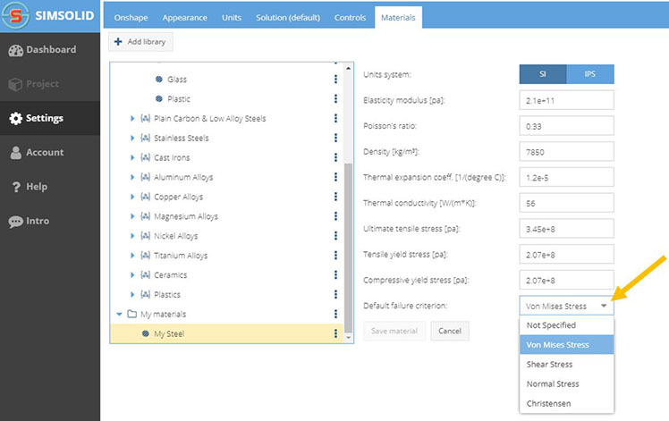The height and width of the screenshot is (421, 669).
Task: Click the Glass material icon
Action: [159, 80]
